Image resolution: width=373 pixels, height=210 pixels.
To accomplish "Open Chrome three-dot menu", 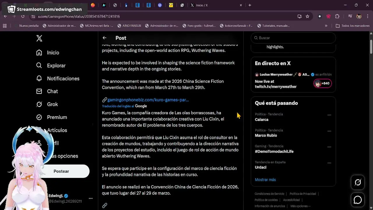I will (x=367, y=16).
